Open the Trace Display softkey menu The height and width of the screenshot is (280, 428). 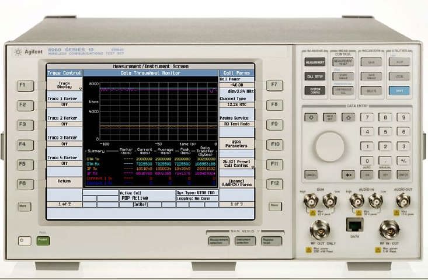click(x=64, y=86)
